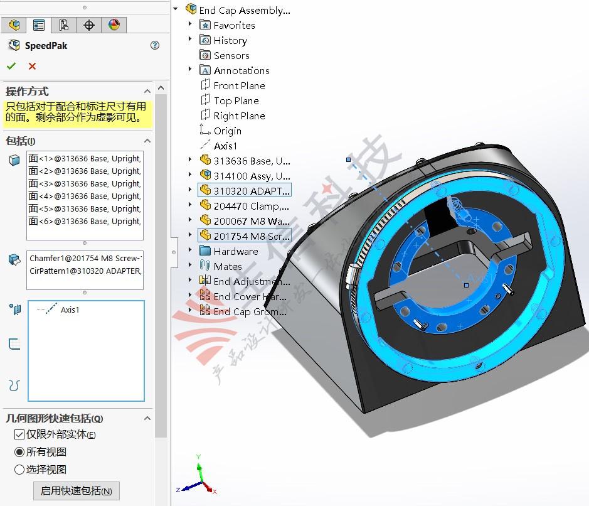Enable the 仅限外部实体 checkbox
The width and height of the screenshot is (589, 506).
[x=18, y=434]
